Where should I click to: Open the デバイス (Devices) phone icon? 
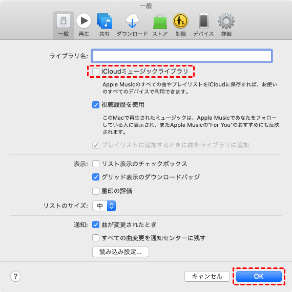click(203, 25)
